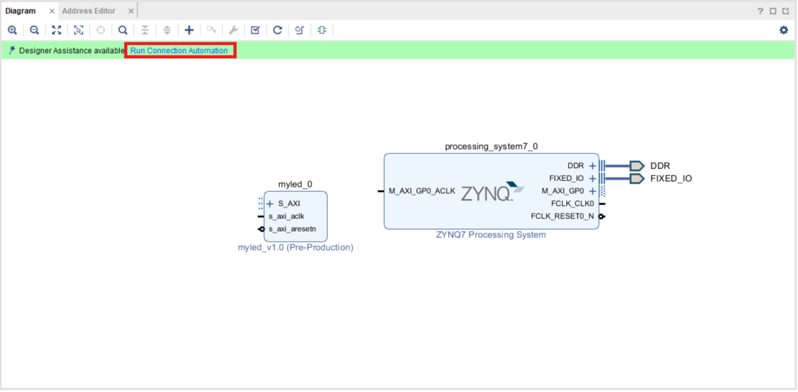
Task: Click the myled_v1.0 (Pre-Production) label
Action: [296, 247]
